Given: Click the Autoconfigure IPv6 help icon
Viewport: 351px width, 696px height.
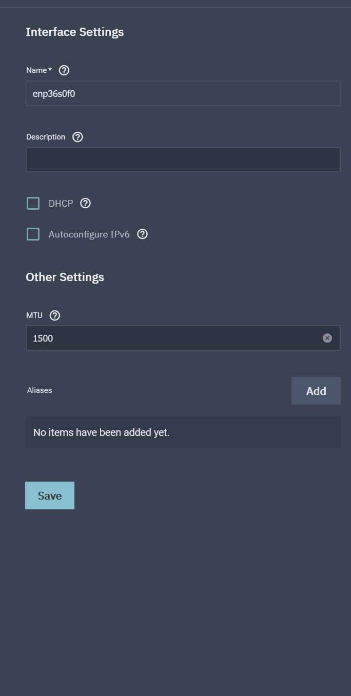Looking at the screenshot, I should 143,234.
